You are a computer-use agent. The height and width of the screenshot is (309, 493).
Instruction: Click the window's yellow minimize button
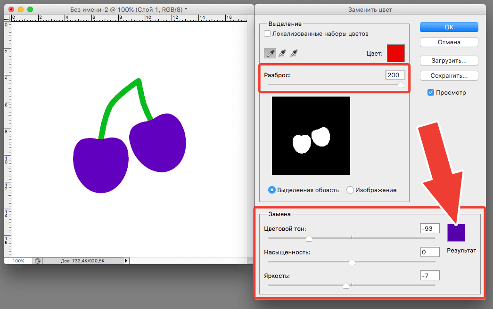coord(21,9)
